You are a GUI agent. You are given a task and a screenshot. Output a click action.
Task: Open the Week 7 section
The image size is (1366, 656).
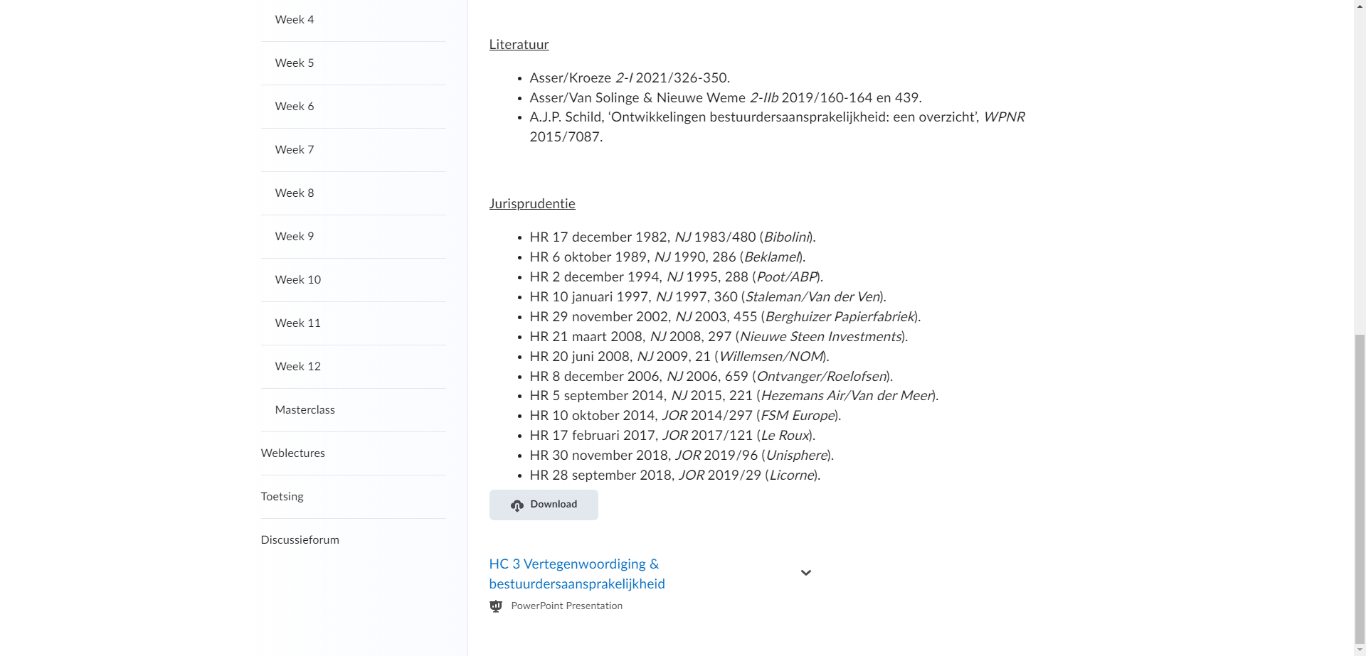[295, 150]
